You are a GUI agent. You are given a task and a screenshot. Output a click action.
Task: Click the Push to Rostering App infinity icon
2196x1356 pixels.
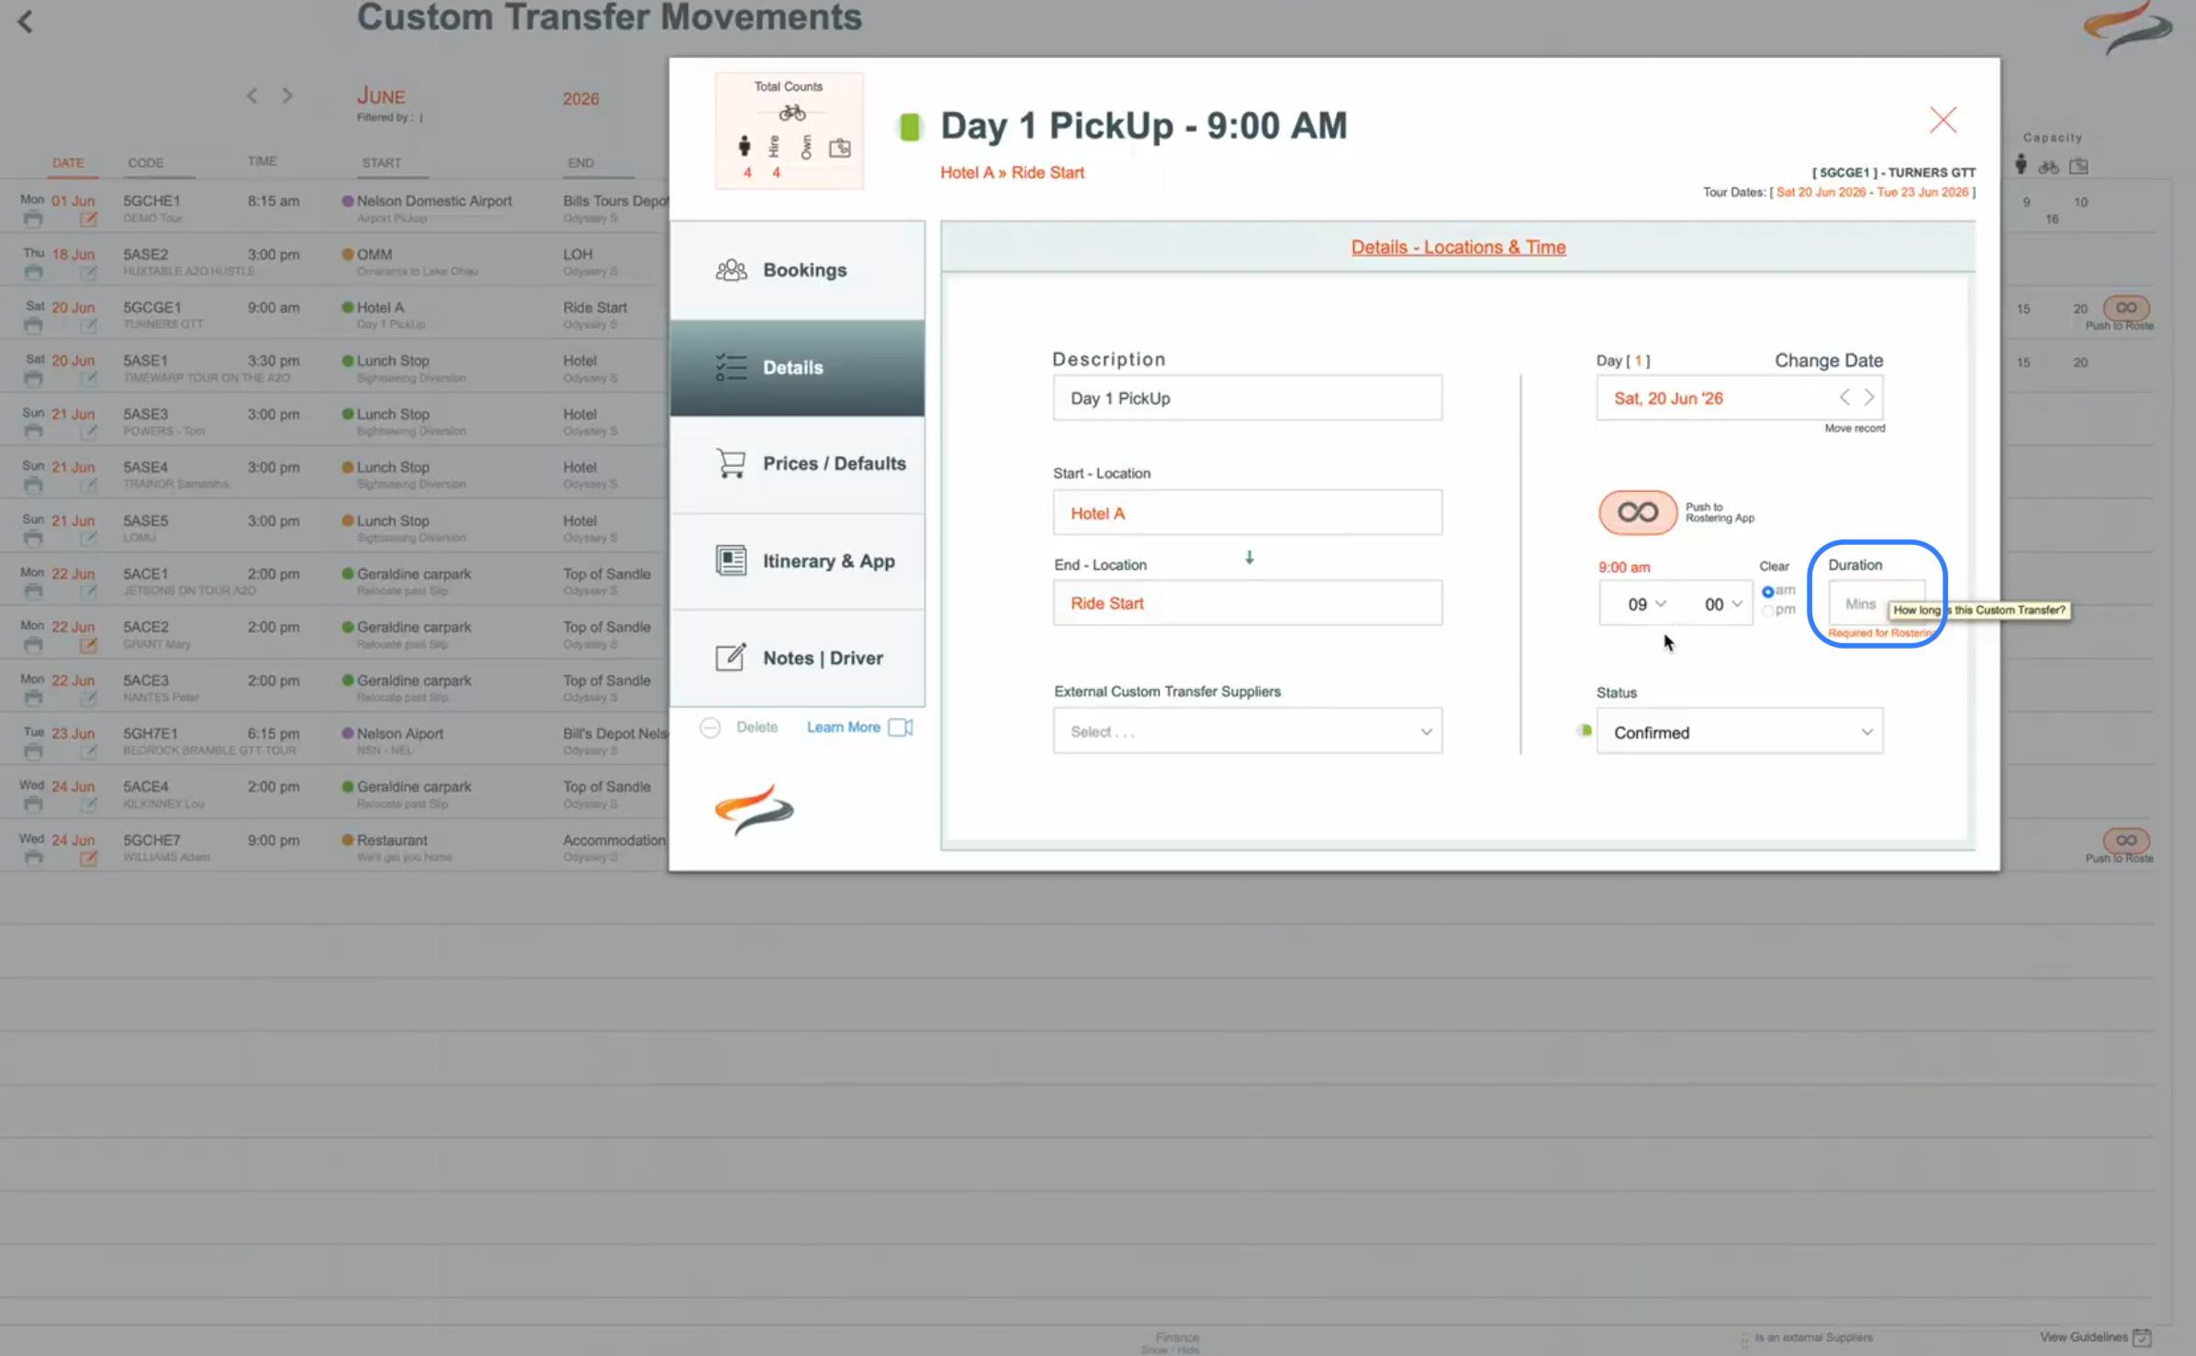tap(1637, 512)
